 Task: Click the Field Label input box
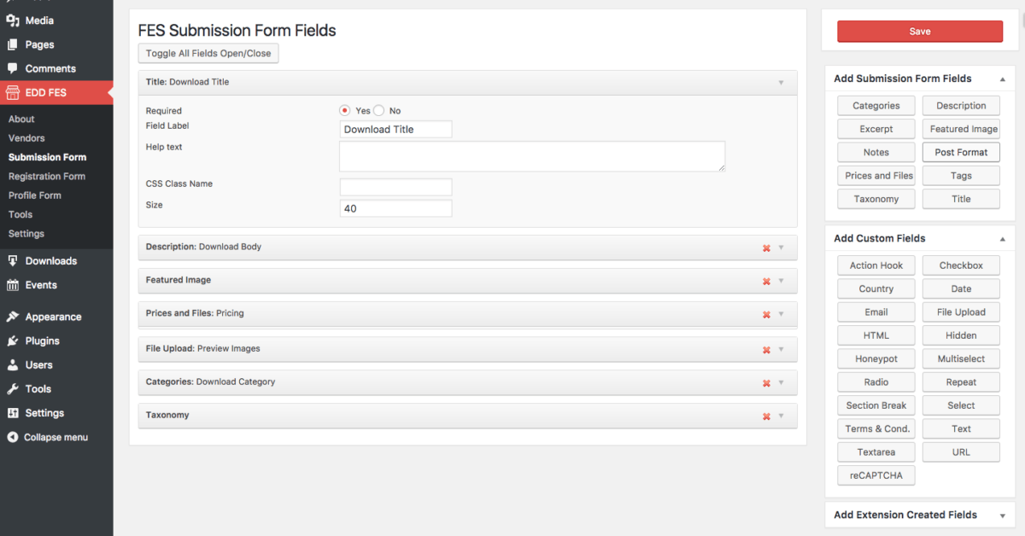(395, 129)
